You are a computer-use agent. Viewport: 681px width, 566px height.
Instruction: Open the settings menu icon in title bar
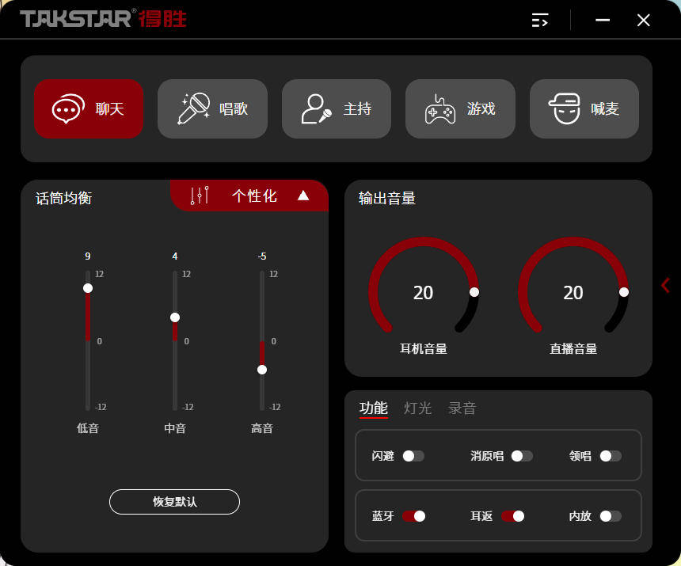[x=539, y=20]
